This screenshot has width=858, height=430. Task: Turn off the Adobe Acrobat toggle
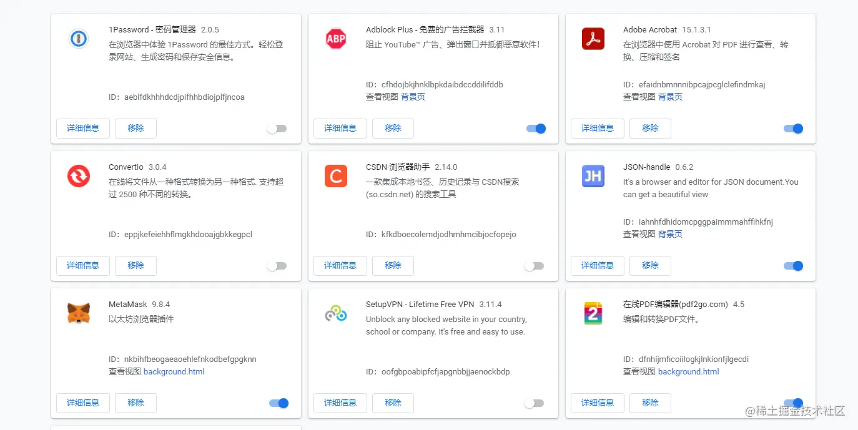(x=794, y=129)
